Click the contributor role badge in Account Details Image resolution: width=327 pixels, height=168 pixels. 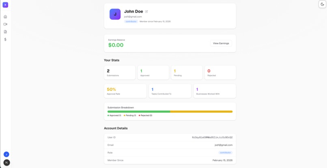click(226, 153)
